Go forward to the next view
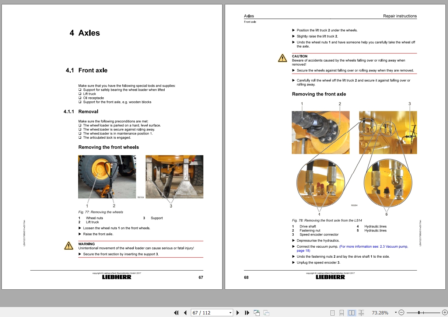448x317 pixels. coord(266,313)
